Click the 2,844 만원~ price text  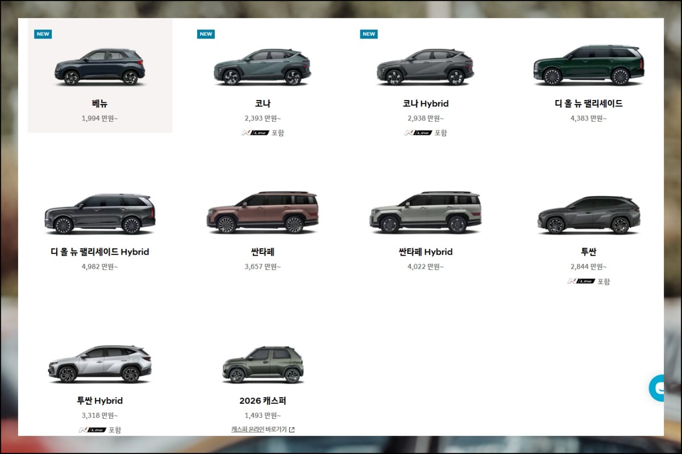click(x=589, y=267)
